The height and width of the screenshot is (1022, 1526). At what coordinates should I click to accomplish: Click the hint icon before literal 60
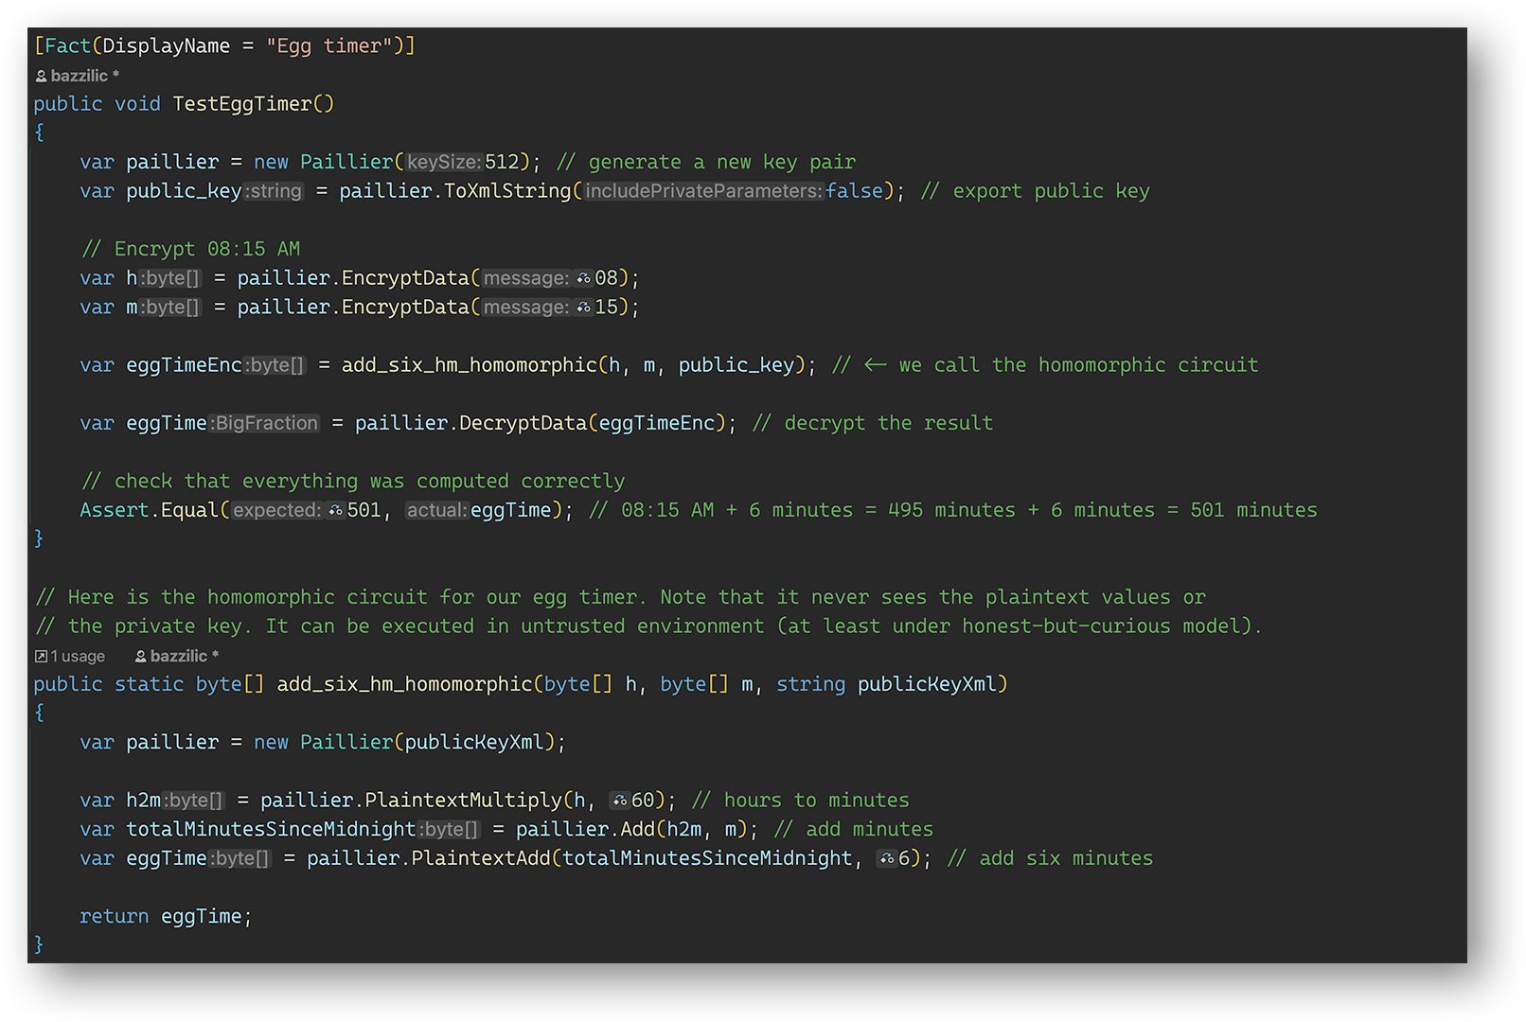click(x=620, y=801)
